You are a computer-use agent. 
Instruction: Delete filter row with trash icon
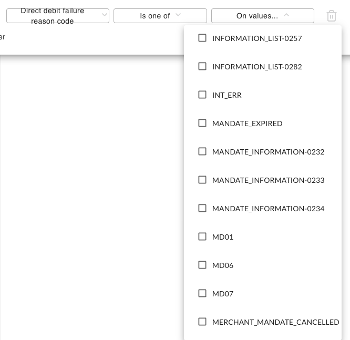tap(332, 16)
